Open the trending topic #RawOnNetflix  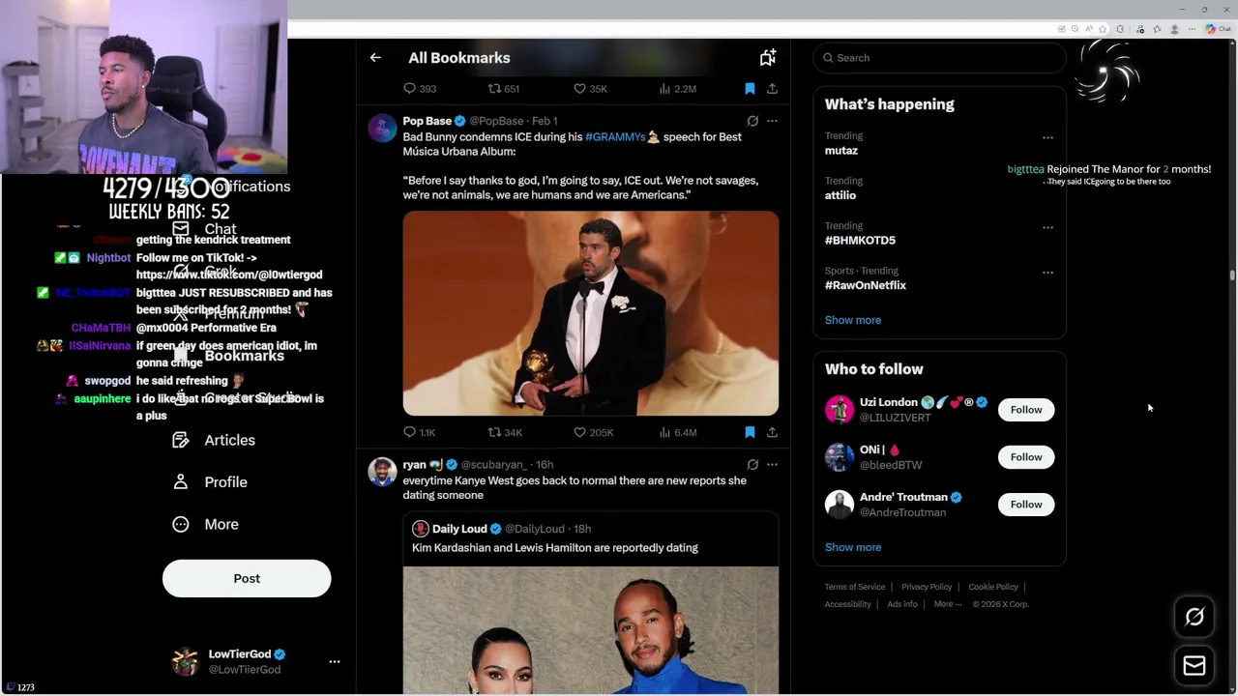866,285
